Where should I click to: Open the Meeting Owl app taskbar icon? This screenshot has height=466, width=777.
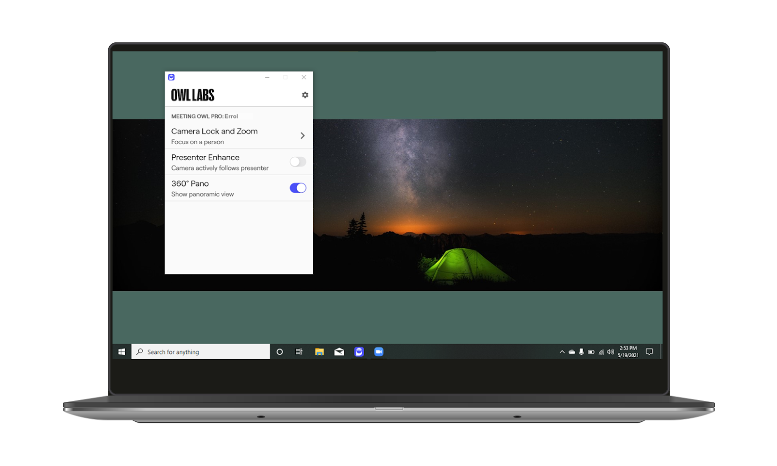coord(359,352)
